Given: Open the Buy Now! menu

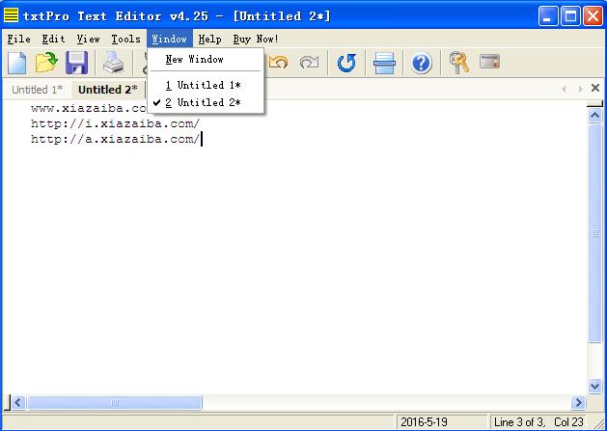Looking at the screenshot, I should [x=256, y=40].
